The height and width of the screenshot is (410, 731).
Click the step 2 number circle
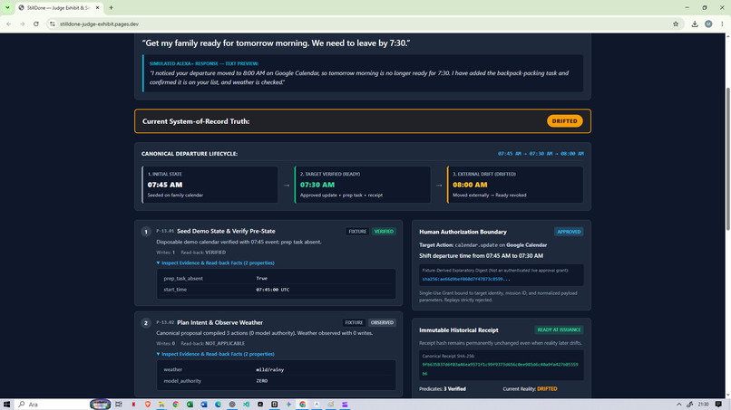click(146, 323)
